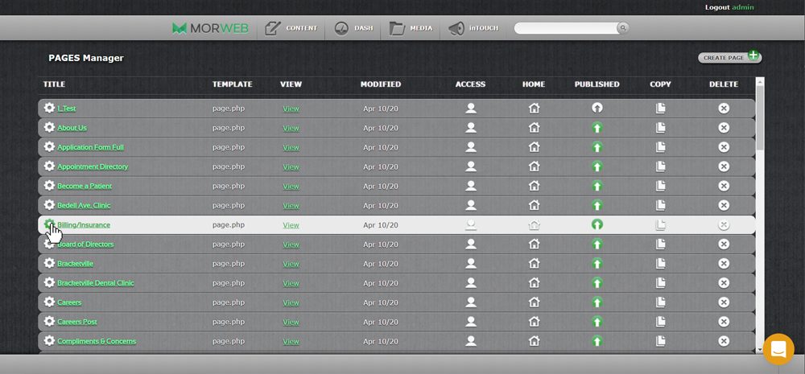Delete the Careers page

pos(724,302)
